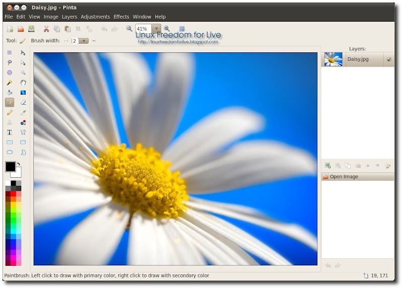This screenshot has height=289, width=403.
Task: Select the Daisy.jpg layer thumbnail
Action: pos(333,59)
